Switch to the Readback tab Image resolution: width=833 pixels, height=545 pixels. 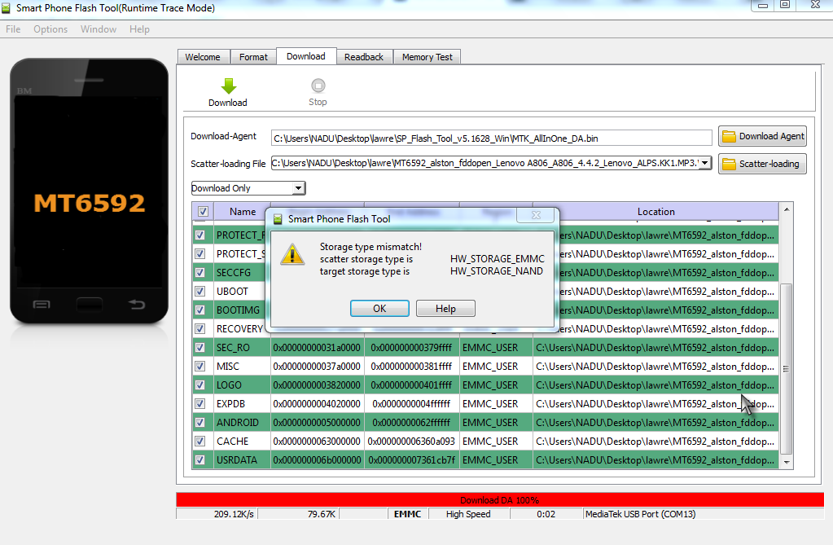(x=363, y=57)
